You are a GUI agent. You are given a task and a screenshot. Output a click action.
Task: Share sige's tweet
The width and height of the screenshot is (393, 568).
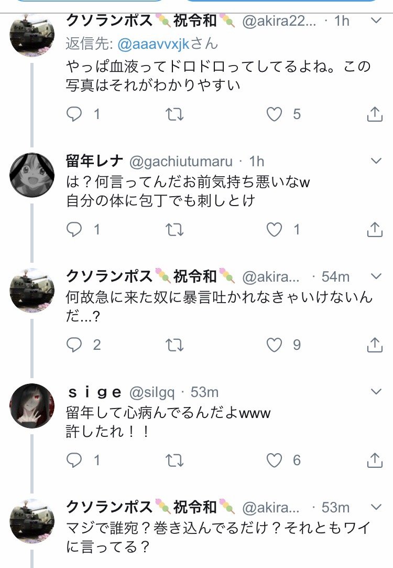click(375, 460)
